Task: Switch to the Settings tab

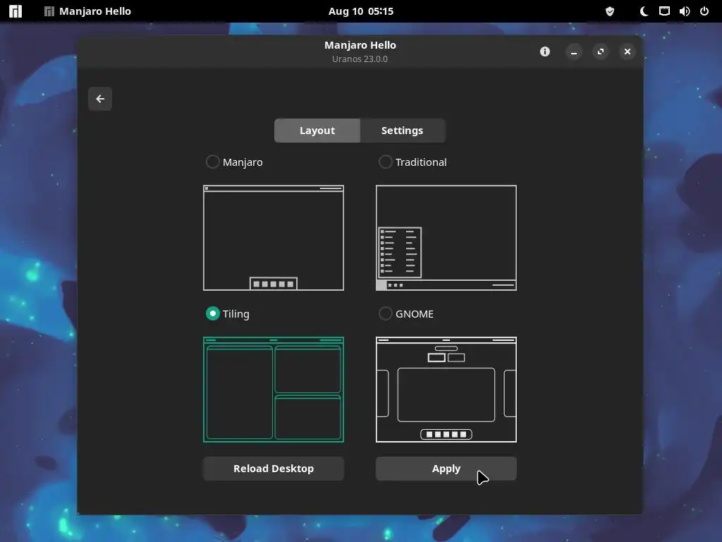Action: point(403,131)
